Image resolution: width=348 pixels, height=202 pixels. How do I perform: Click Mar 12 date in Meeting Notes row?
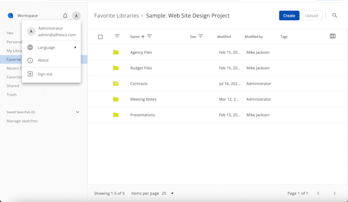coord(229,99)
